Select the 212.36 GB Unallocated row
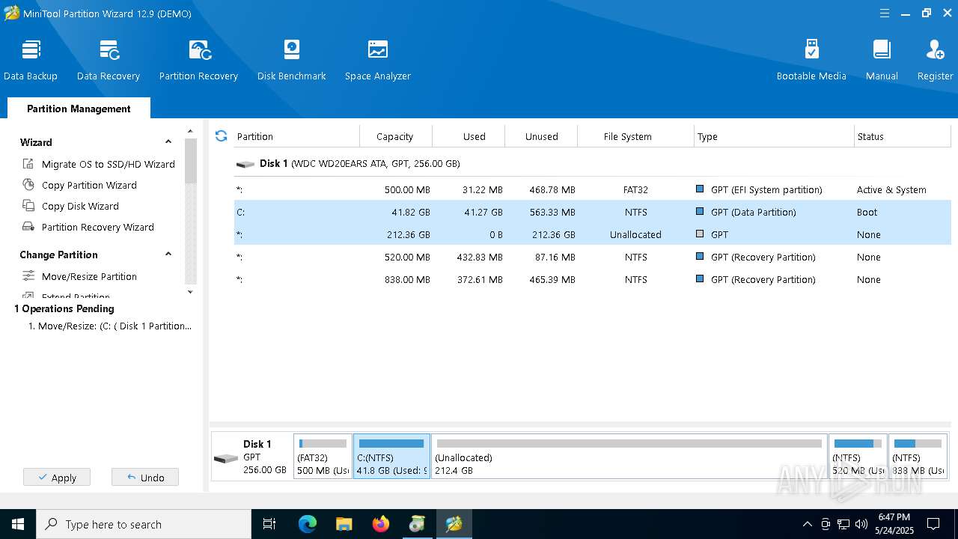 pos(592,234)
